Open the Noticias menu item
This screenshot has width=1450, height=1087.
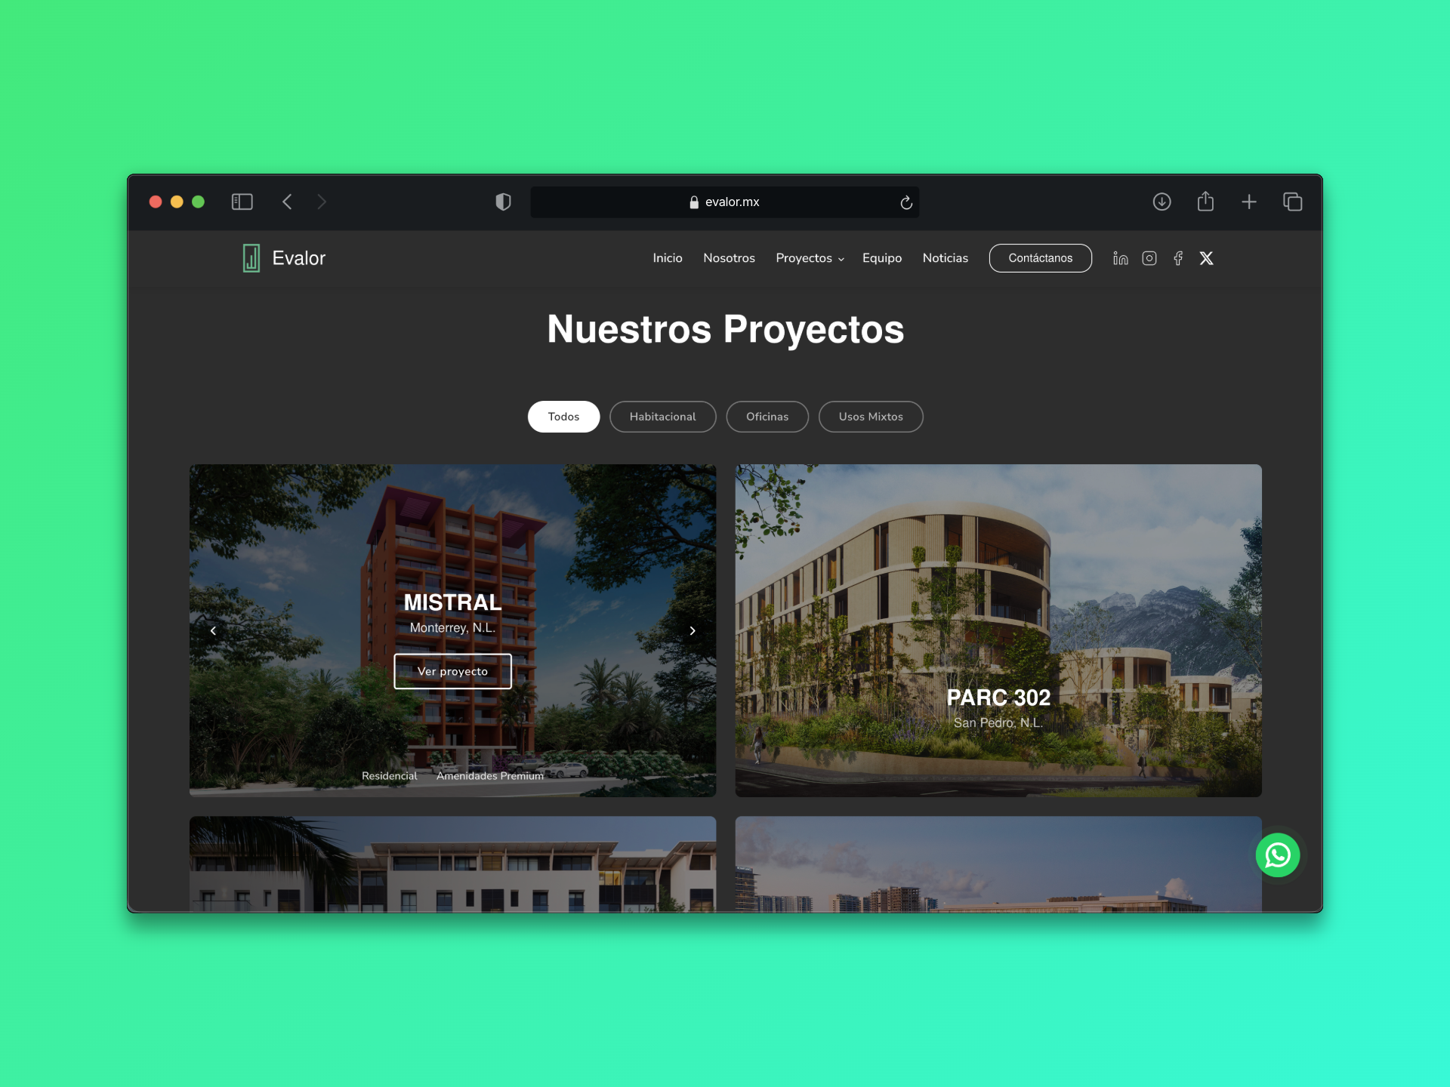click(x=945, y=257)
